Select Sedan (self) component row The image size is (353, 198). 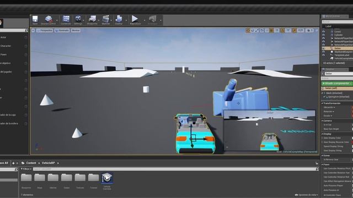coord(337,88)
